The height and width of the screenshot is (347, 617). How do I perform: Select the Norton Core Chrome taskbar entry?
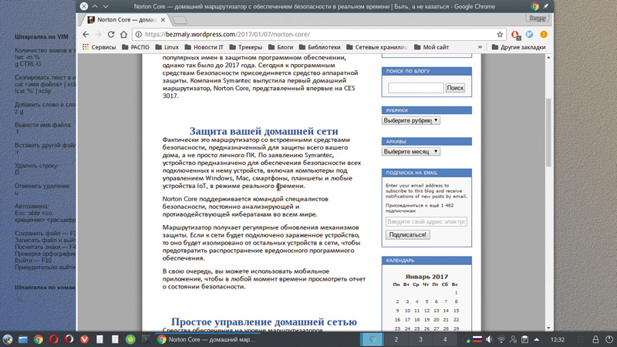(208, 339)
